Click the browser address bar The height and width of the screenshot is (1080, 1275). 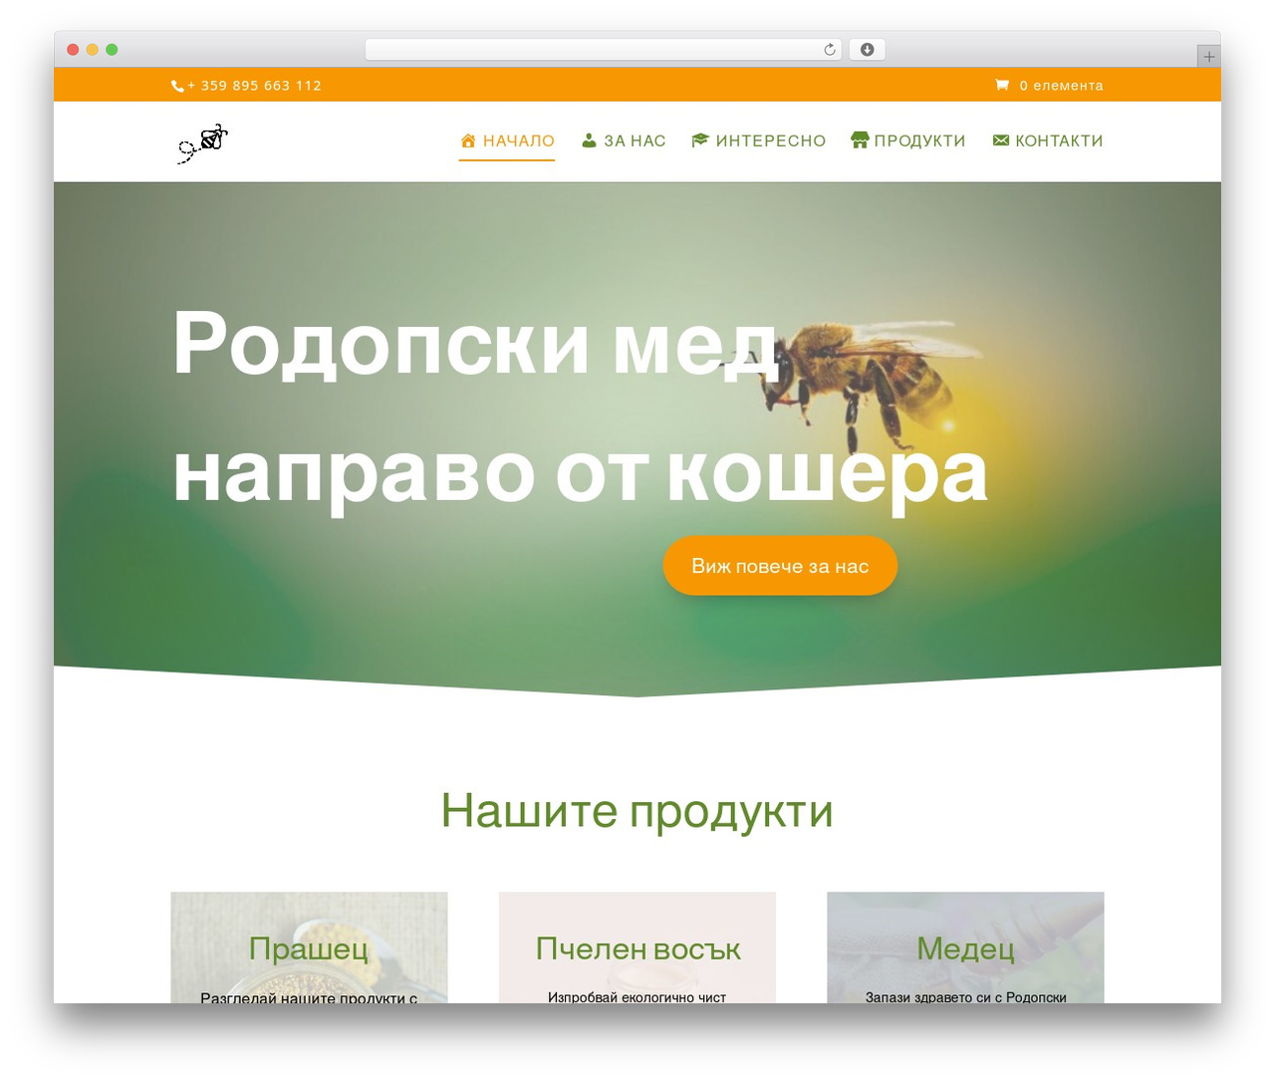coord(603,50)
